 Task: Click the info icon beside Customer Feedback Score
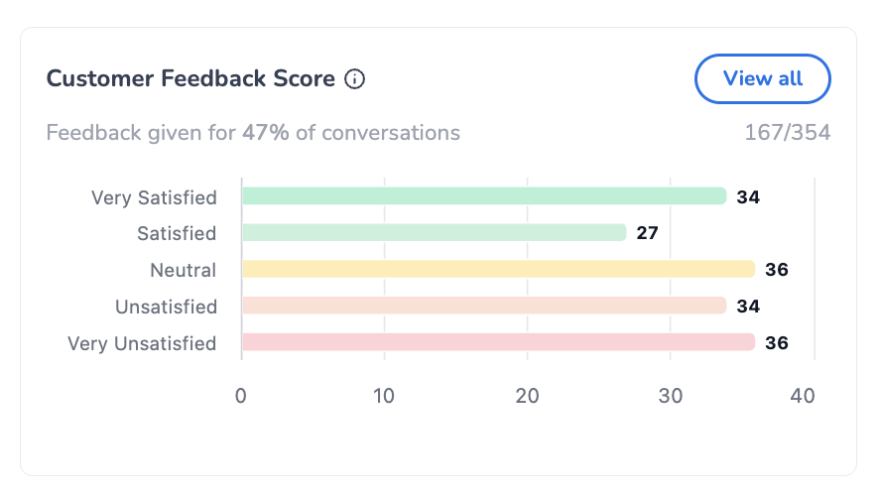point(354,79)
